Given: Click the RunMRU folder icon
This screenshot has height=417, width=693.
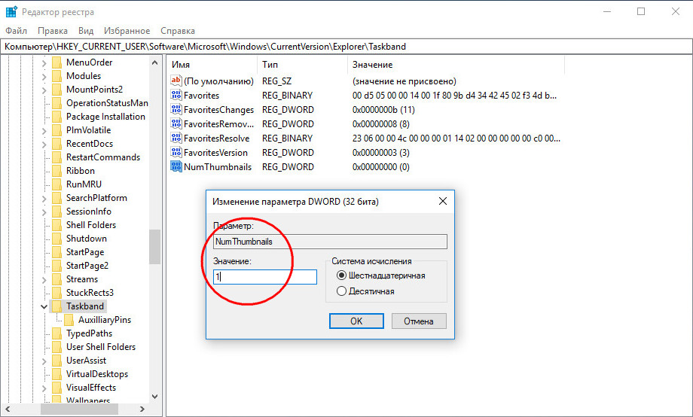Looking at the screenshot, I should 56,184.
